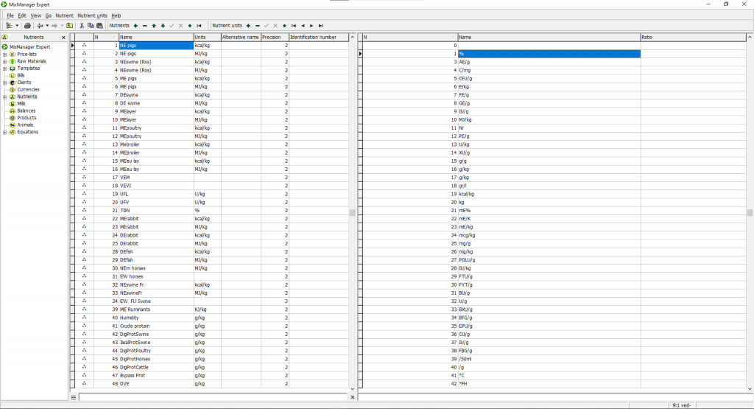This screenshot has height=409, width=754.
Task: Click the tree view toolbar icon
Action: tap(9, 26)
